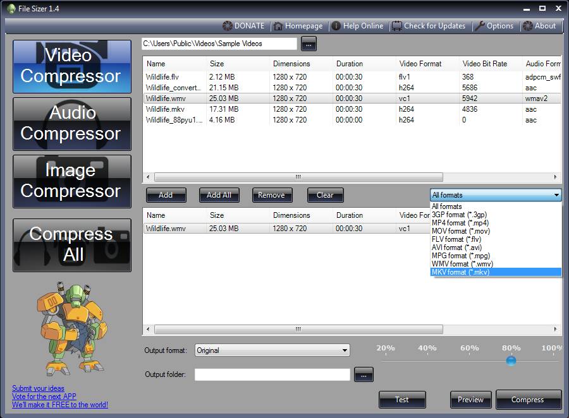Click the robot mascot image
The image size is (569, 418).
tap(72, 328)
